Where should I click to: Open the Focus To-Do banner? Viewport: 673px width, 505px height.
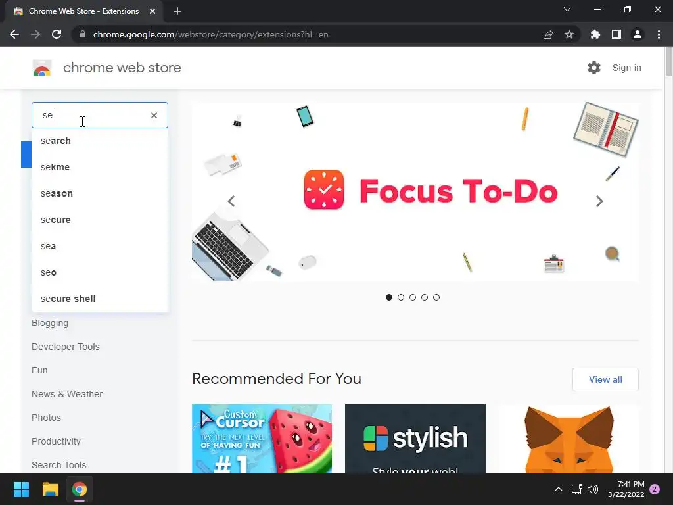coord(415,191)
